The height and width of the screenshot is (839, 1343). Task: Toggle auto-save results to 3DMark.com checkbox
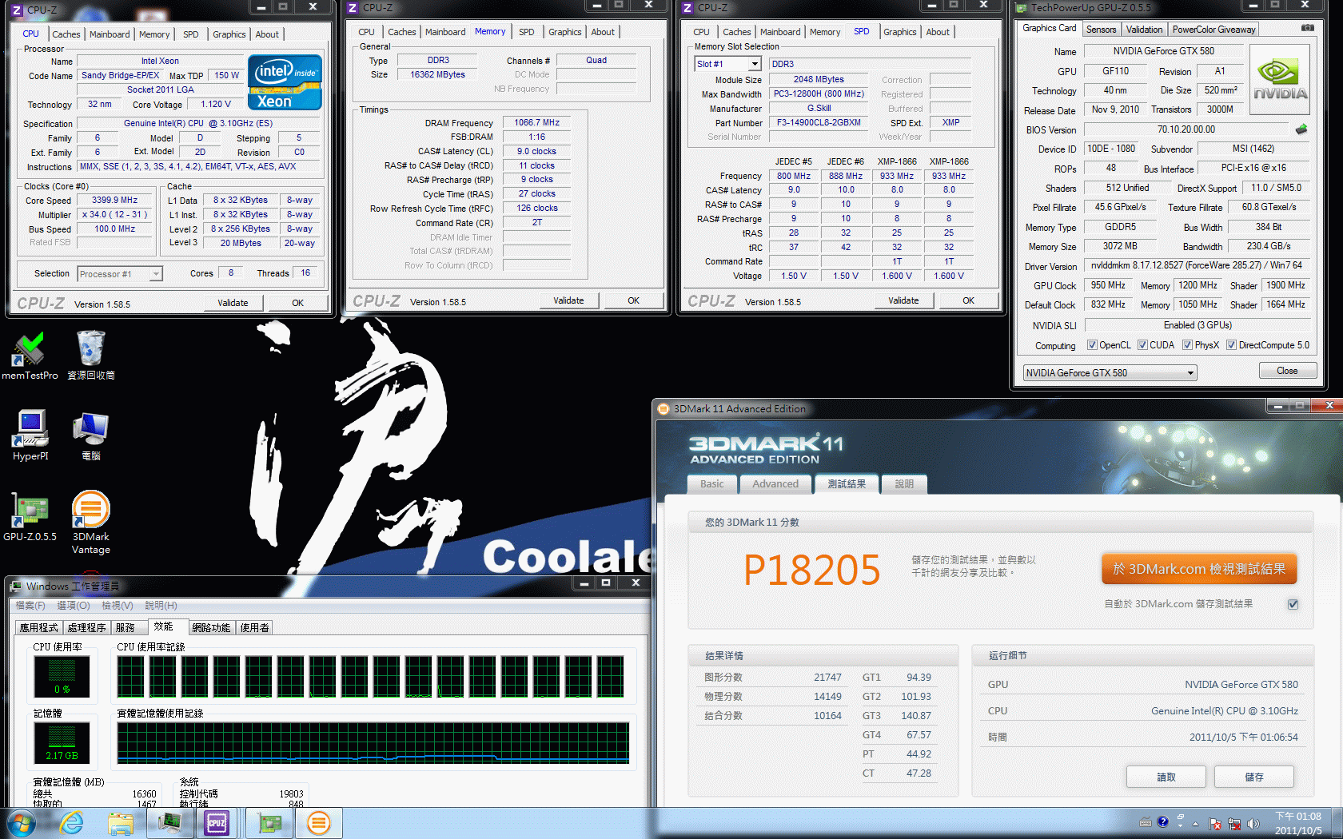point(1293,604)
